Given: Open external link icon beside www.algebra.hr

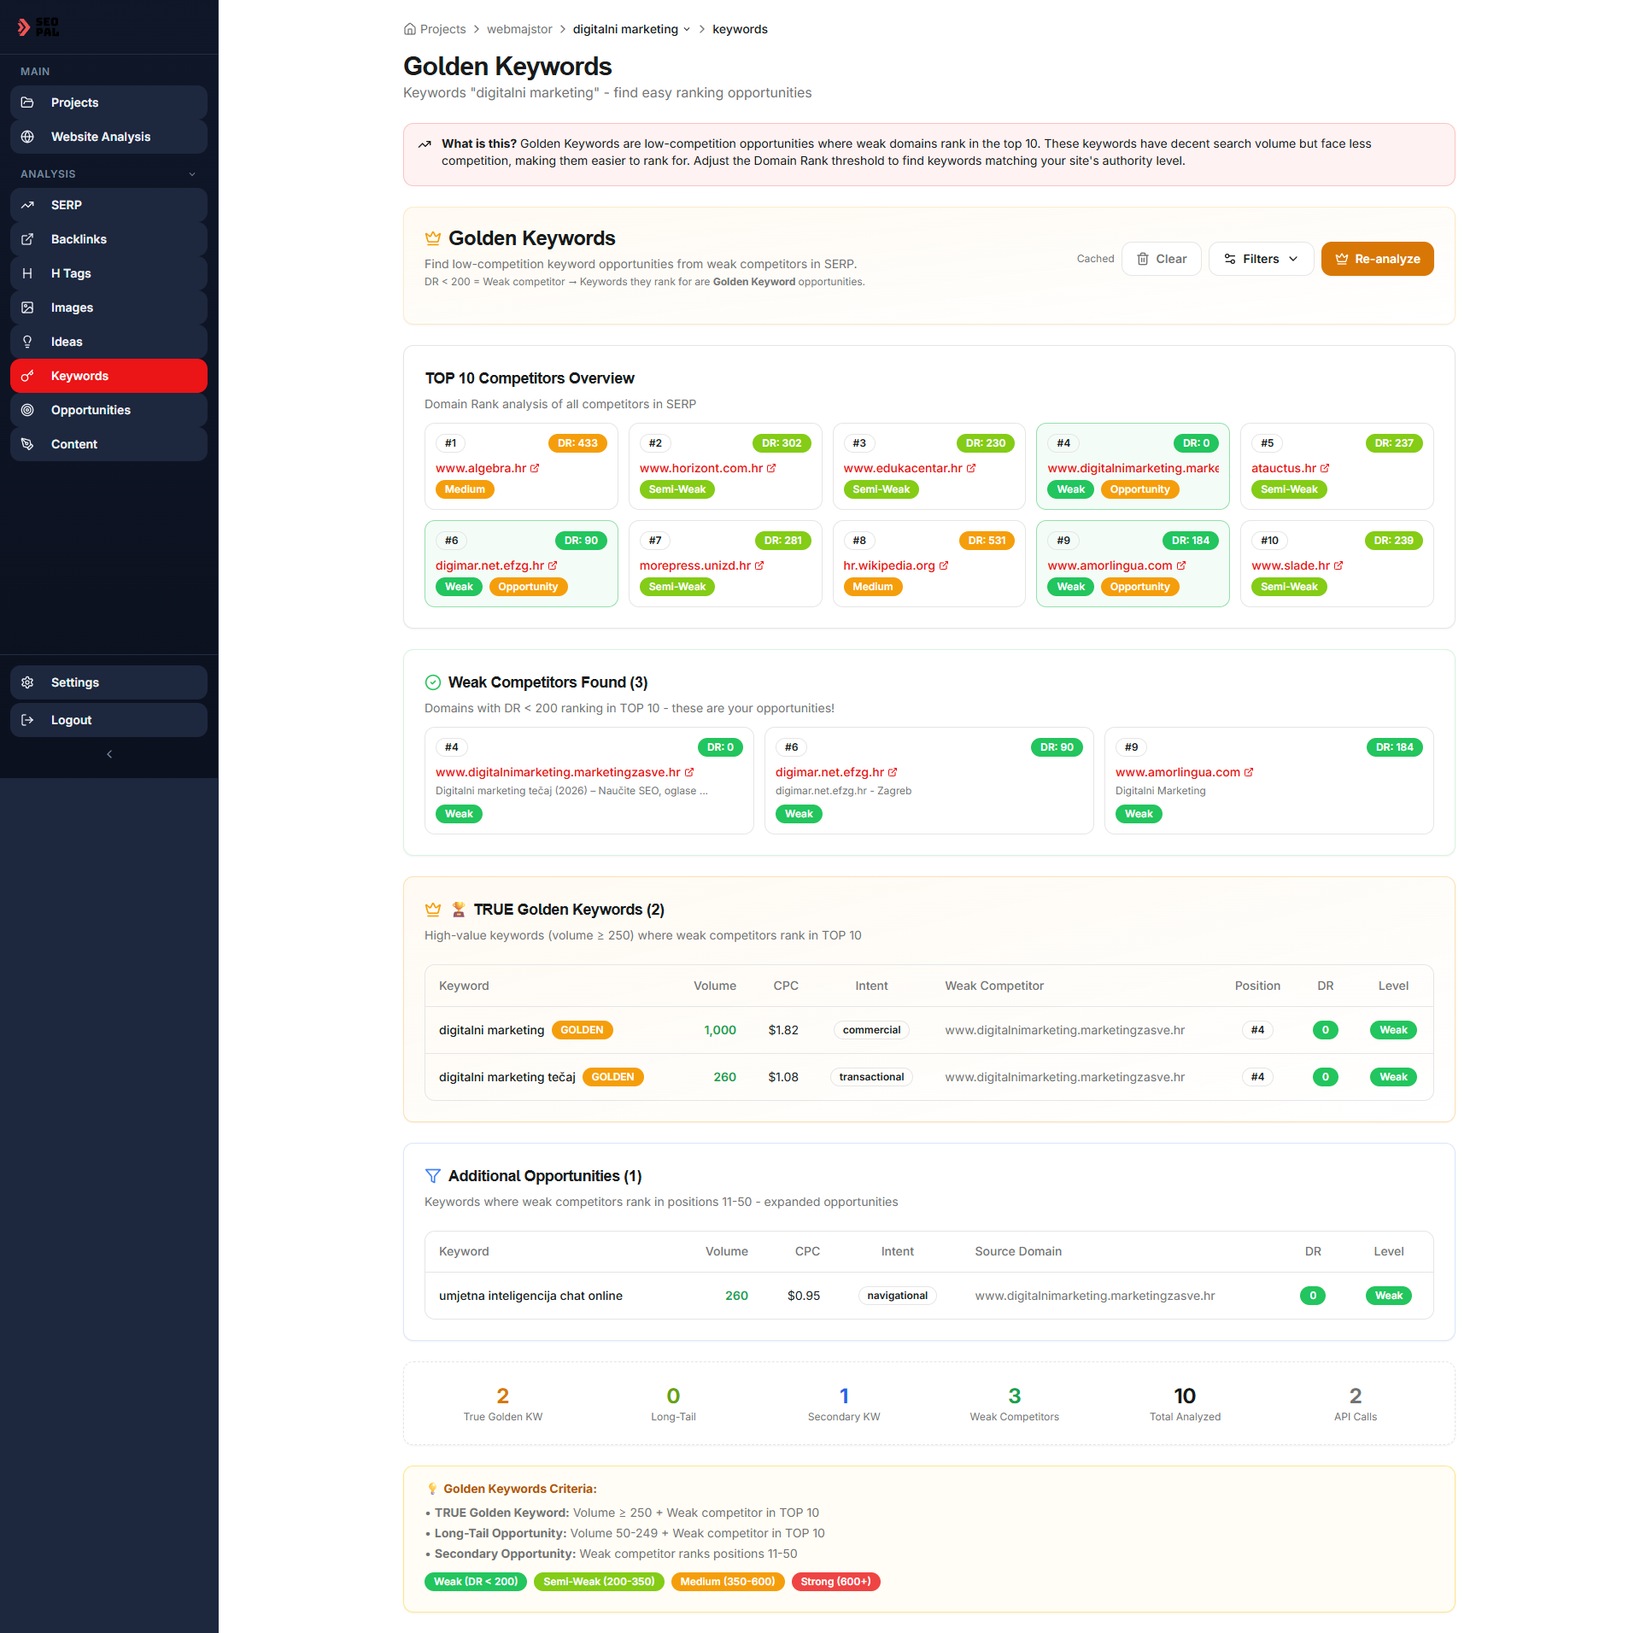Looking at the screenshot, I should (x=535, y=468).
